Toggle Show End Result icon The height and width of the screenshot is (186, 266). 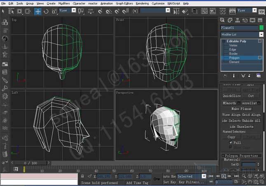233,76
